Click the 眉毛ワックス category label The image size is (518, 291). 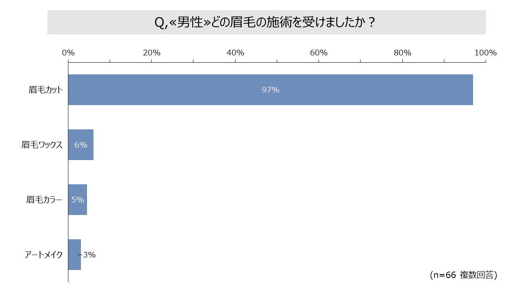pos(42,145)
